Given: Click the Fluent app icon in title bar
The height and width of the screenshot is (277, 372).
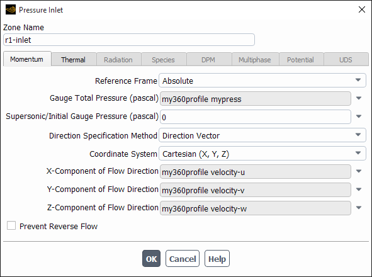Looking at the screenshot, I should pyautogui.click(x=11, y=9).
